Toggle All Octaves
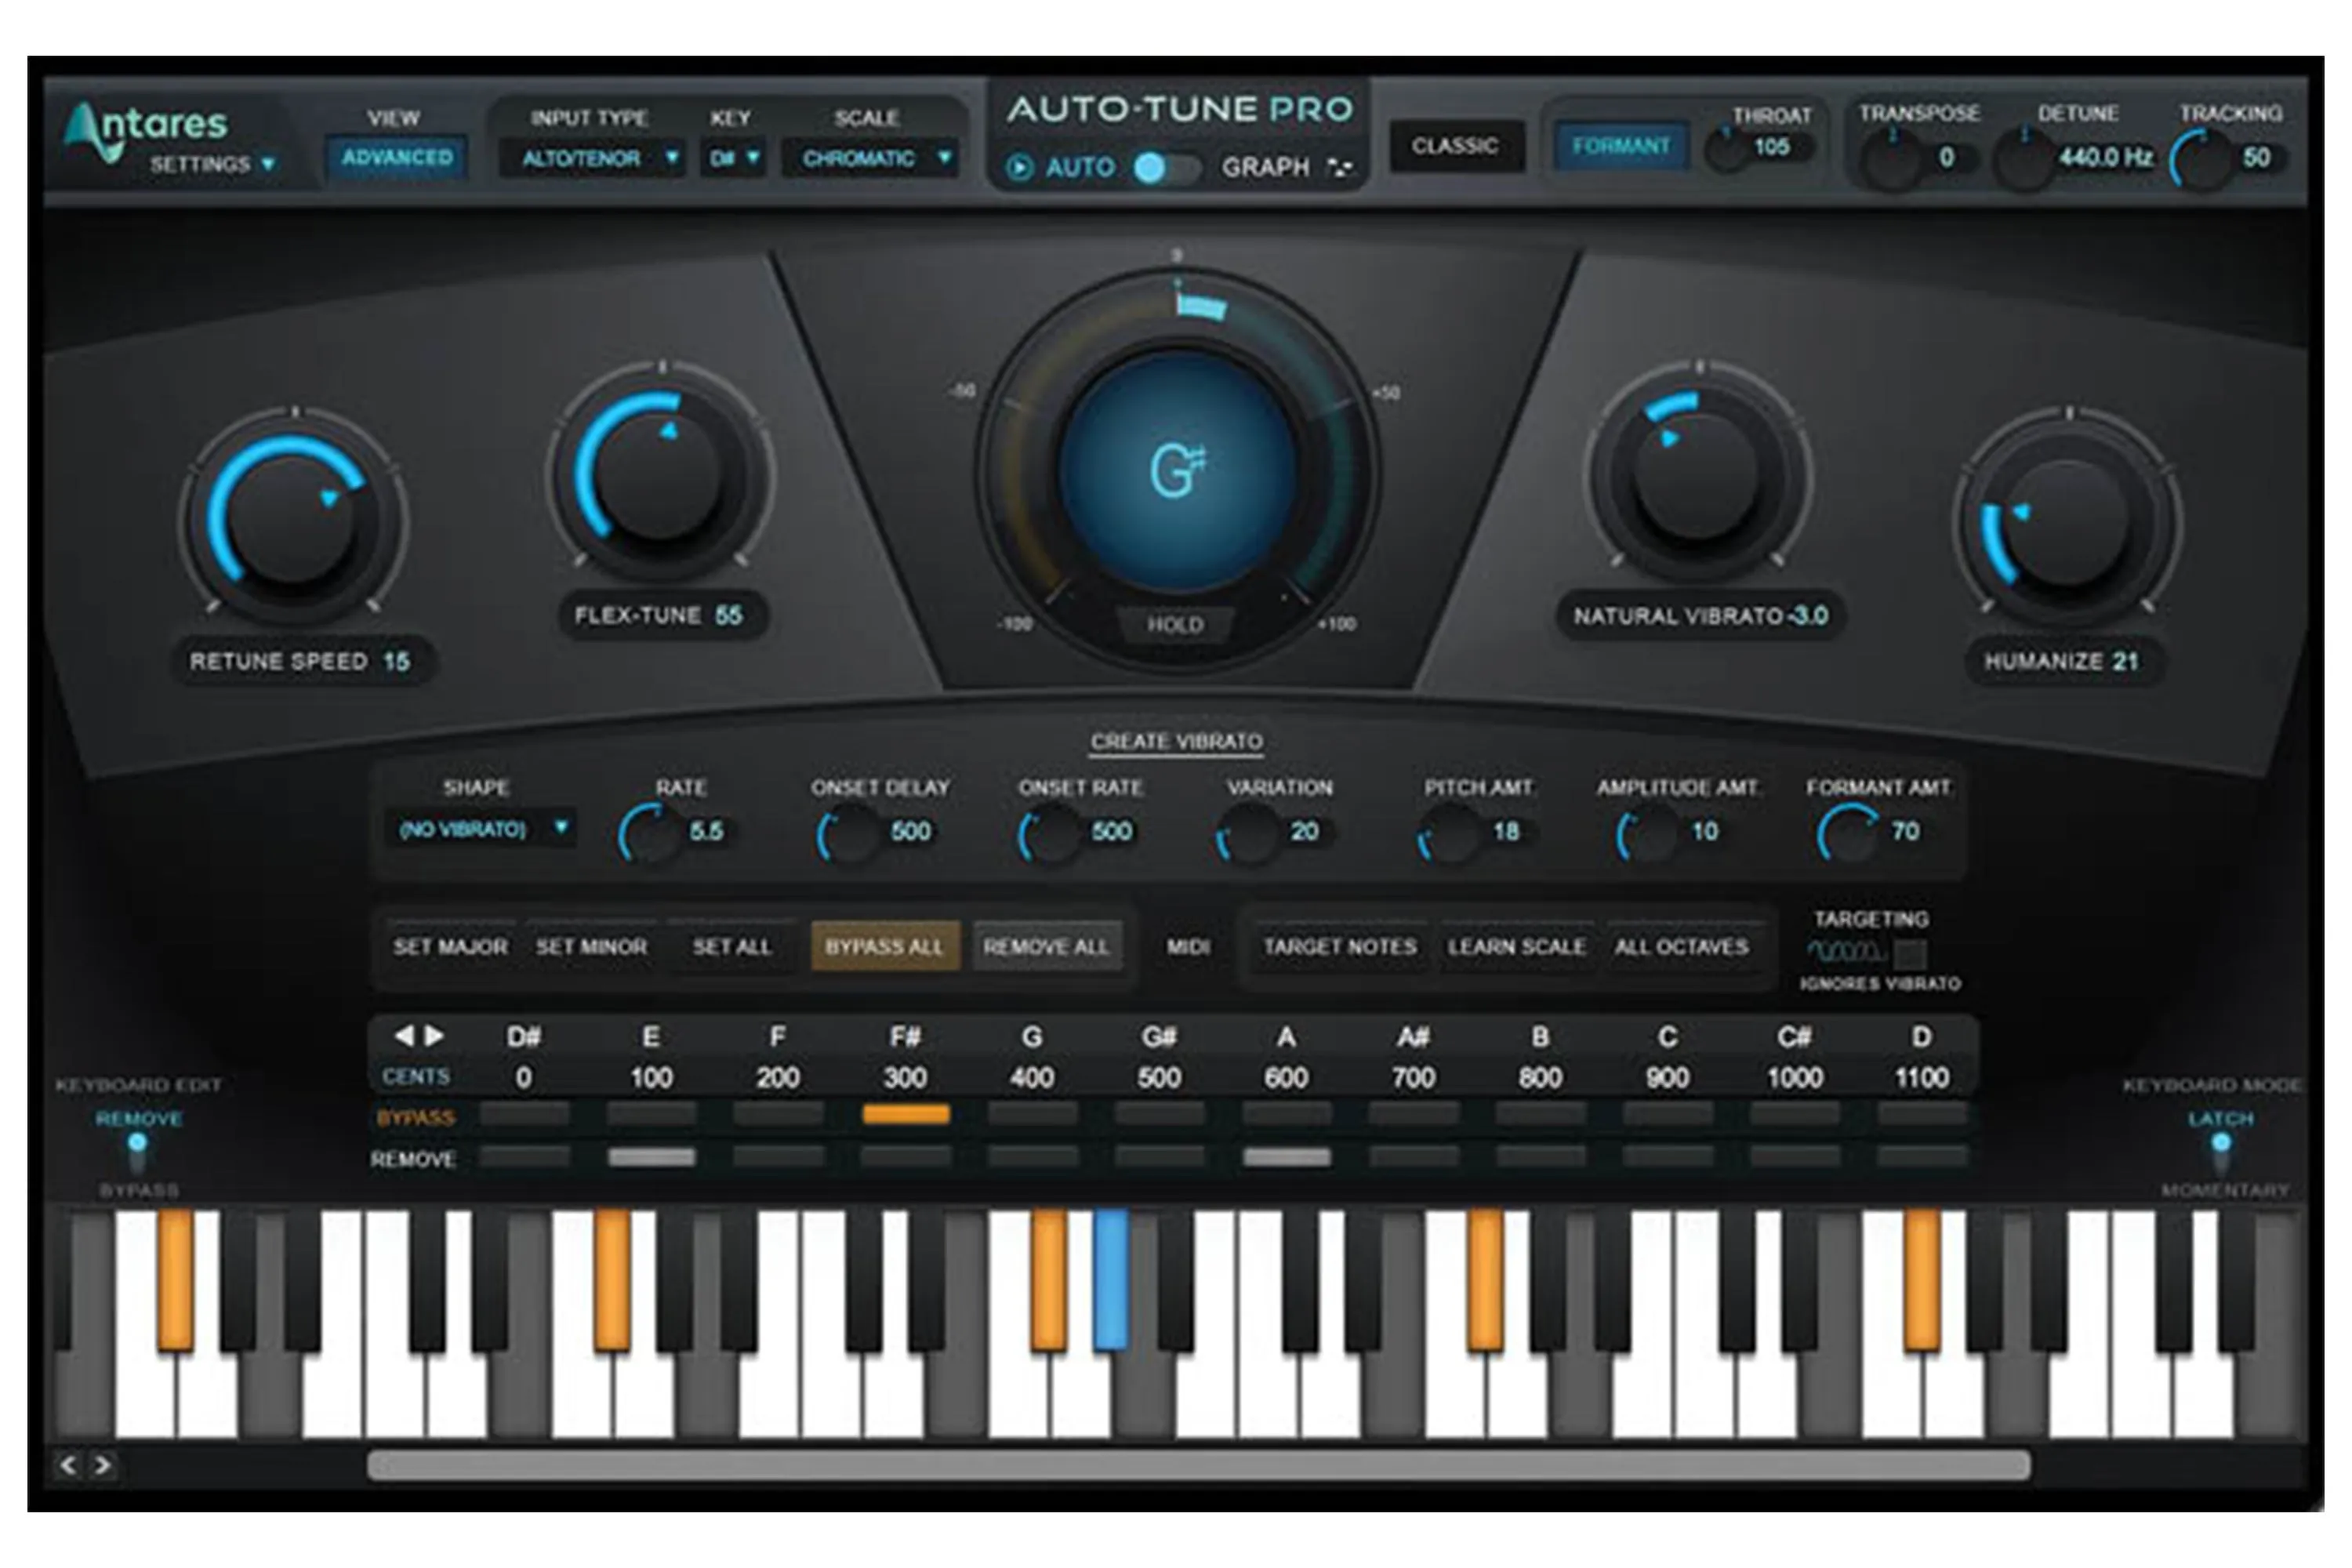The width and height of the screenshot is (2352, 1568). click(1682, 946)
